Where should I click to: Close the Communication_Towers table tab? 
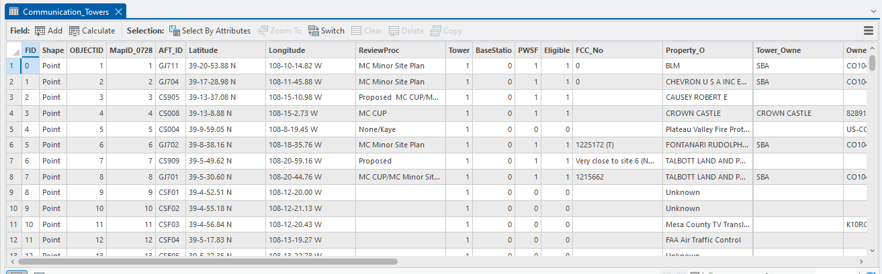[x=118, y=12]
